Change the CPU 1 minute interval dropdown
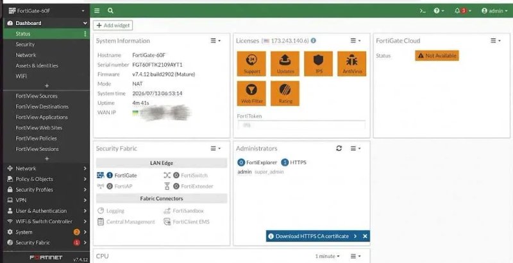The width and height of the screenshot is (513, 263). tap(328, 256)
